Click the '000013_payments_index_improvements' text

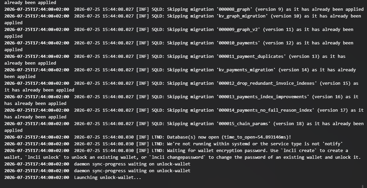[263, 97]
